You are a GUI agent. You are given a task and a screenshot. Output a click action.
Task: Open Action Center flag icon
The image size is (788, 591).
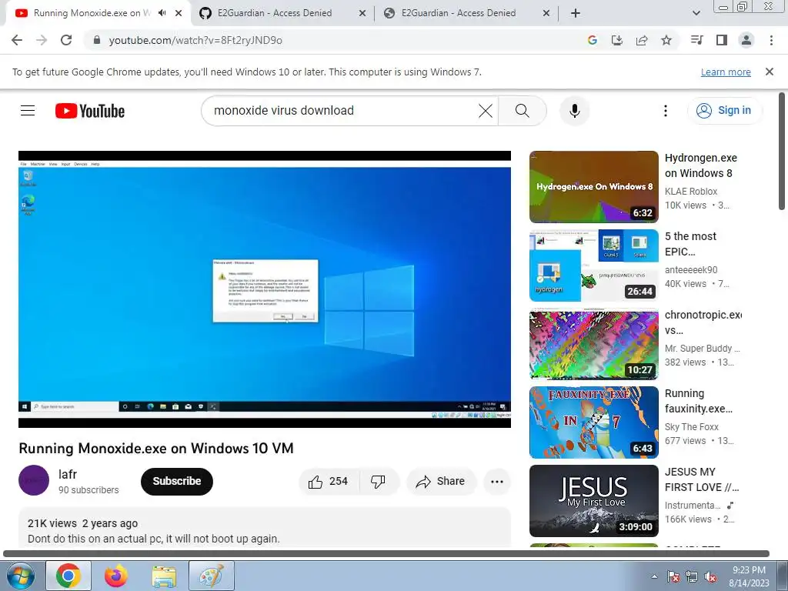(673, 576)
